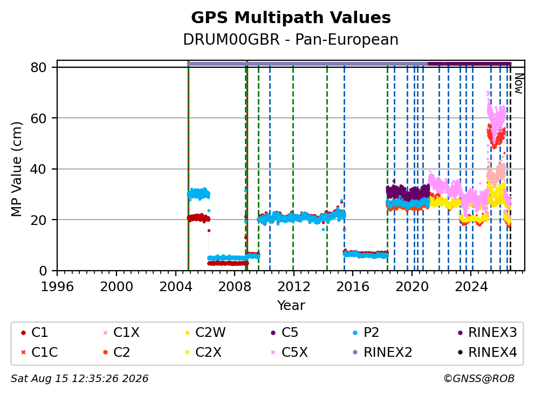Click the timestamp Sat Aug 15 12:35:26 2026

click(79, 379)
